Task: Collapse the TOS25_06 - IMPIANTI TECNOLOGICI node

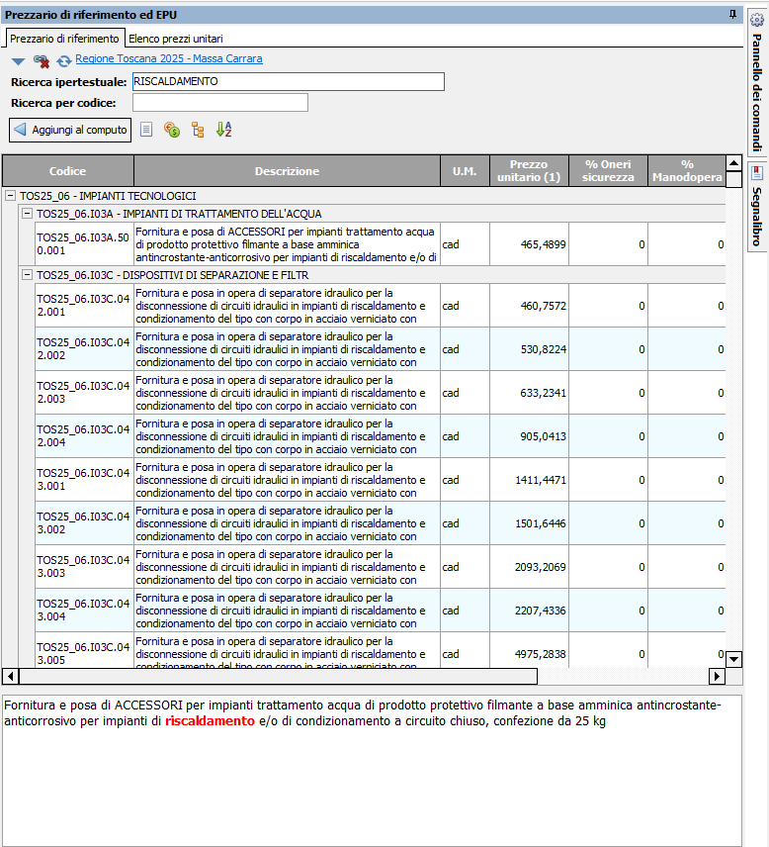Action: click(x=11, y=196)
